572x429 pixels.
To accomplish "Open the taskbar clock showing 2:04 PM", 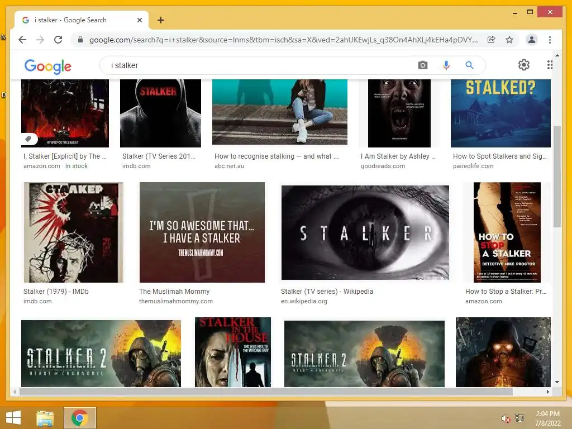I will [x=547, y=418].
